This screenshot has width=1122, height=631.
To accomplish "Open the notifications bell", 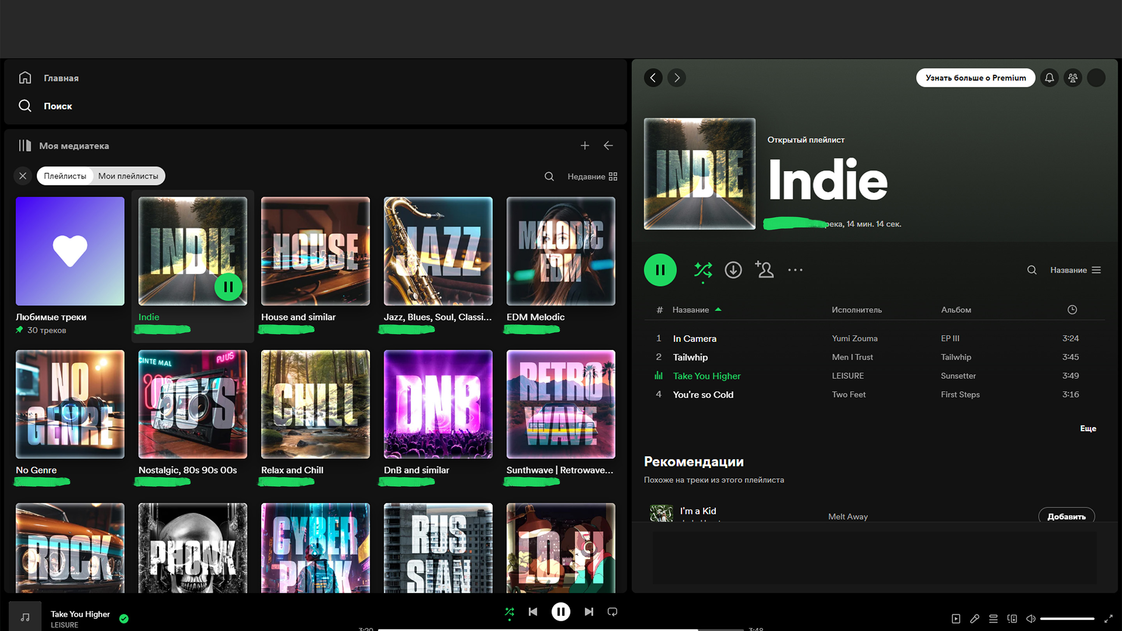I will [x=1050, y=78].
